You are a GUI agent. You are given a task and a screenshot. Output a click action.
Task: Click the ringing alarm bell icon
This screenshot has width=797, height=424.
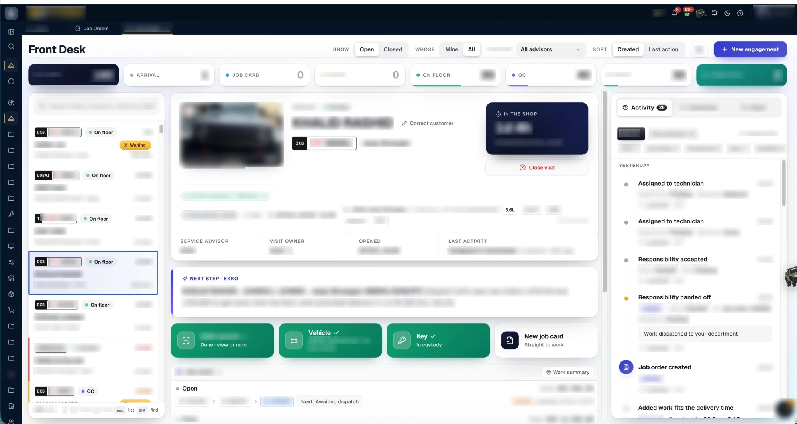(x=715, y=13)
